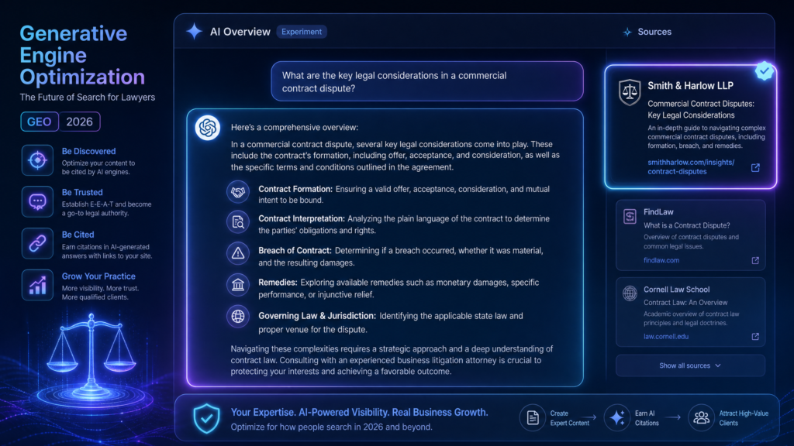Click the Show all sources button
This screenshot has width=794, height=446.
coord(690,365)
